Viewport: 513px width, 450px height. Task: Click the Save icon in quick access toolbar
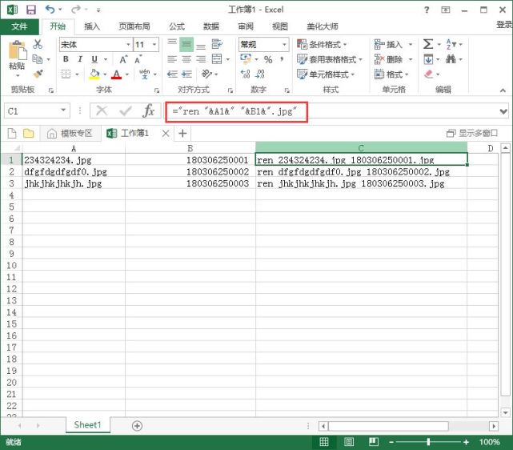[31, 10]
